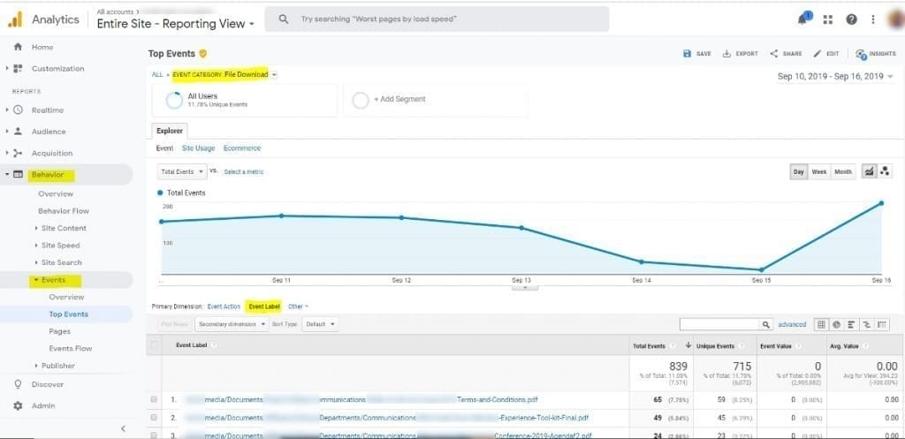This screenshot has width=905, height=439.
Task: Open the Insights icon
Action: point(861,54)
